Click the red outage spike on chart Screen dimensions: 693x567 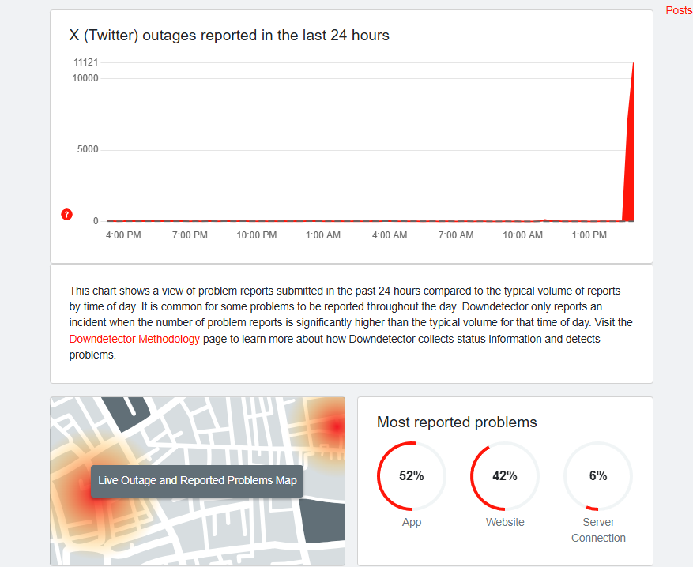click(630, 158)
